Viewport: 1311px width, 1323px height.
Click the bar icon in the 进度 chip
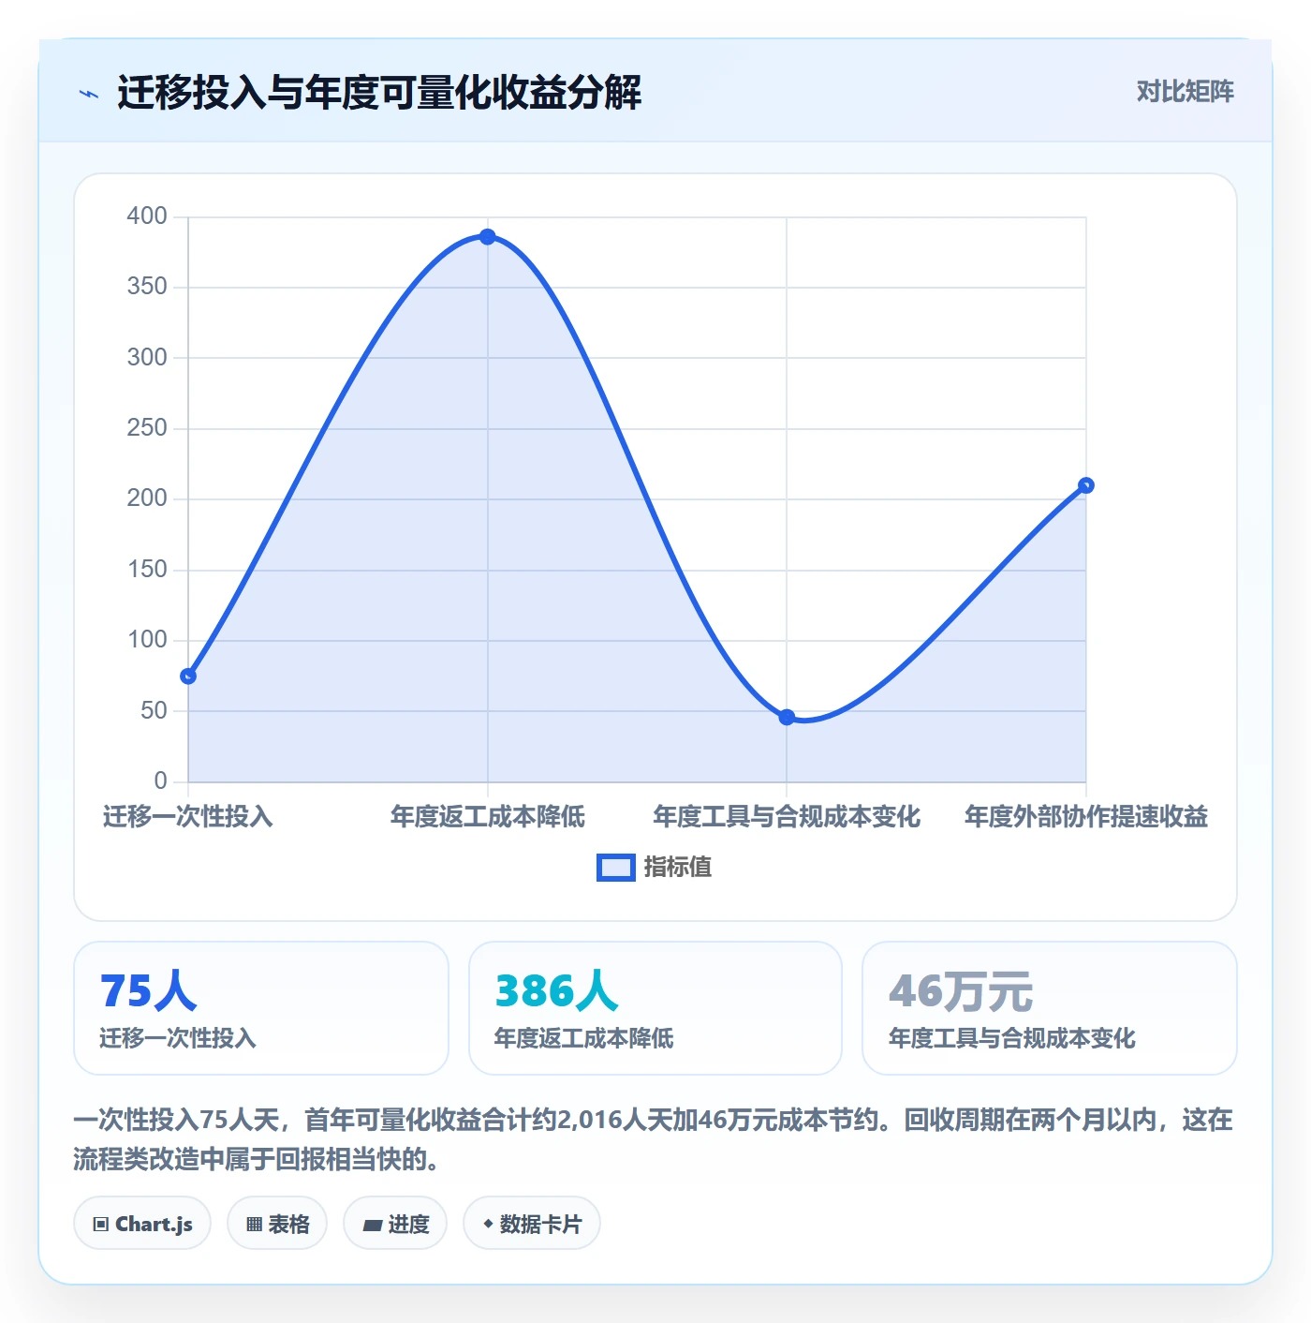coord(372,1226)
